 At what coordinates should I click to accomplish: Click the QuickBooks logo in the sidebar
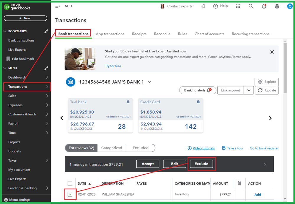pyautogui.click(x=17, y=7)
